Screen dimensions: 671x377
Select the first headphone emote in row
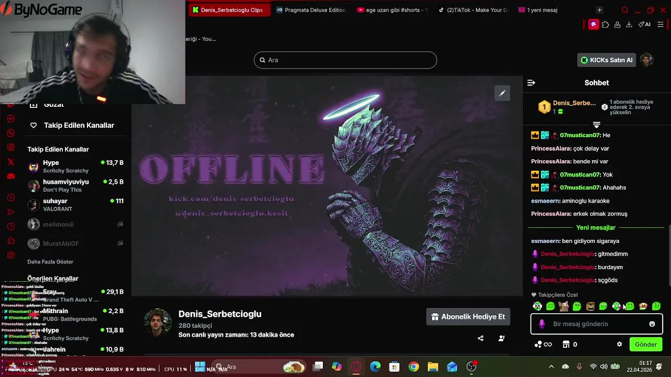(x=537, y=306)
